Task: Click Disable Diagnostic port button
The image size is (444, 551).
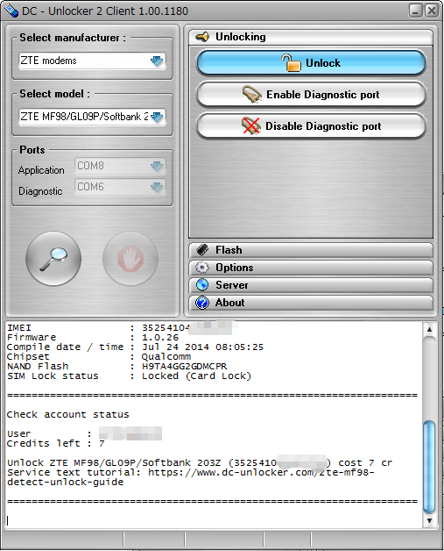Action: point(311,125)
